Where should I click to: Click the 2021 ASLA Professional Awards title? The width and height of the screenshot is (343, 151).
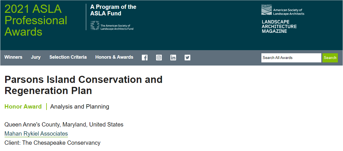tap(36, 21)
